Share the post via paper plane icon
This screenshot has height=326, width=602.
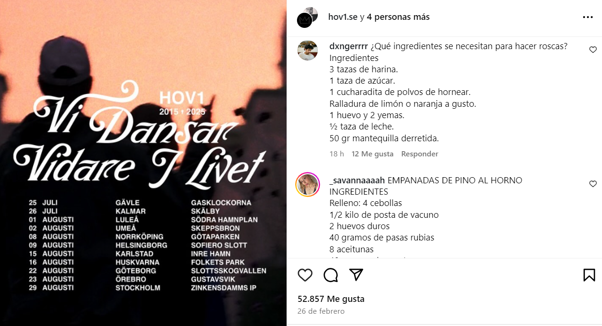(356, 275)
